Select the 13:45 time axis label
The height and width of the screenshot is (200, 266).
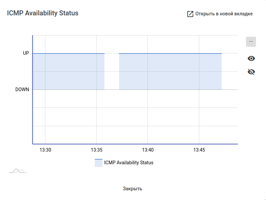tap(199, 150)
